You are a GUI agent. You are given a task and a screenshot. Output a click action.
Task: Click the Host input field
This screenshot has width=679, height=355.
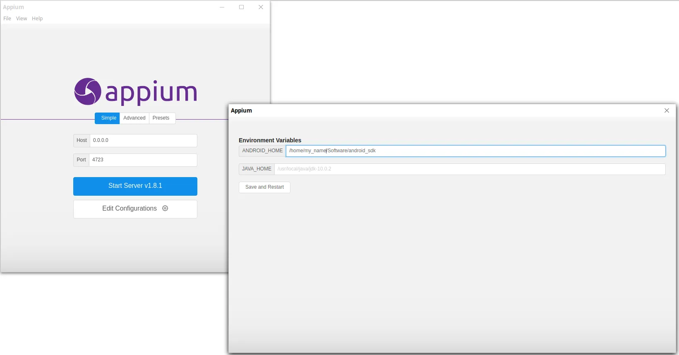pos(143,141)
